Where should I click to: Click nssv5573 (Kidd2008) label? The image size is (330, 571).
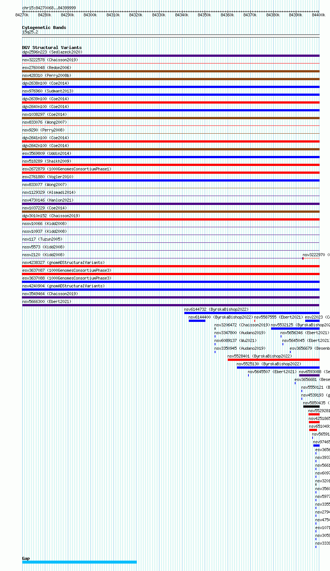pyautogui.click(x=43, y=247)
